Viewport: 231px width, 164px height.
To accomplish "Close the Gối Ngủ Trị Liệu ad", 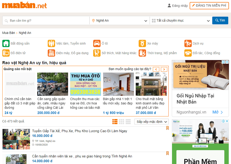I will [227, 62].
